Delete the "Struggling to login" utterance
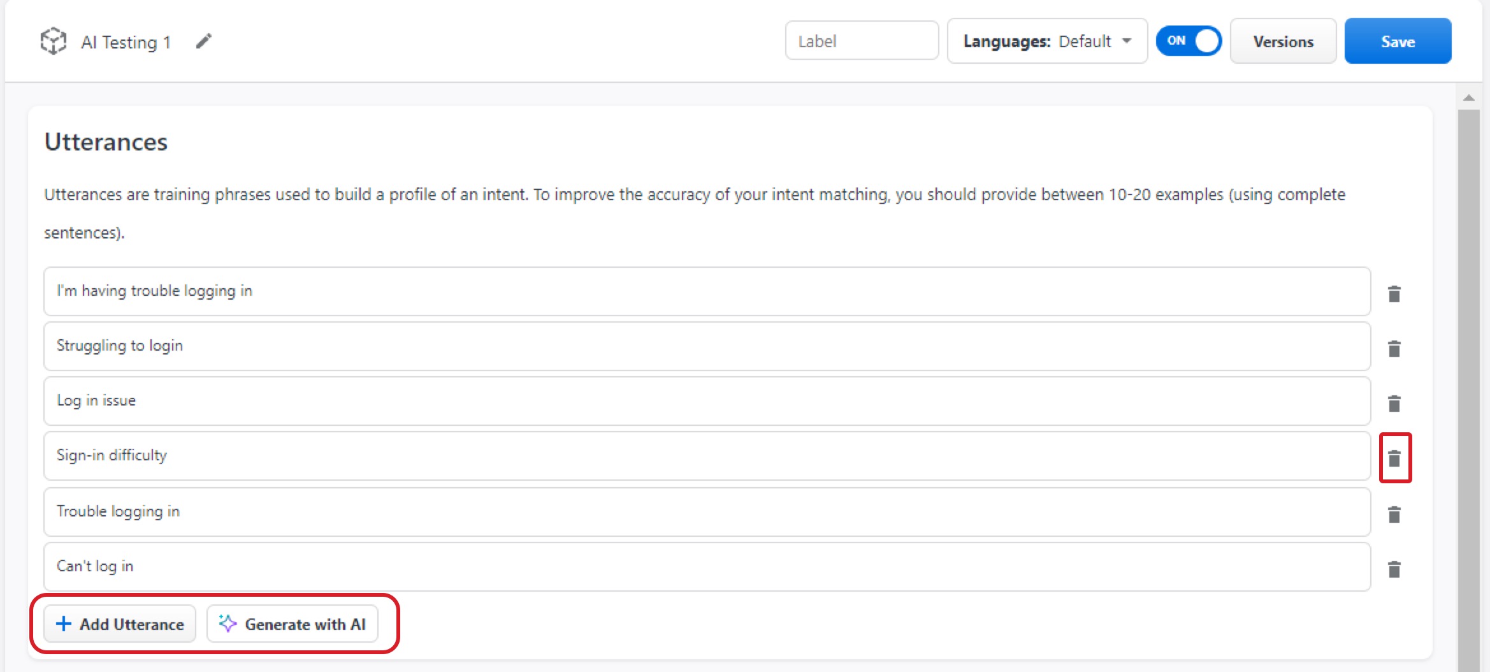The width and height of the screenshot is (1490, 672). [1394, 349]
